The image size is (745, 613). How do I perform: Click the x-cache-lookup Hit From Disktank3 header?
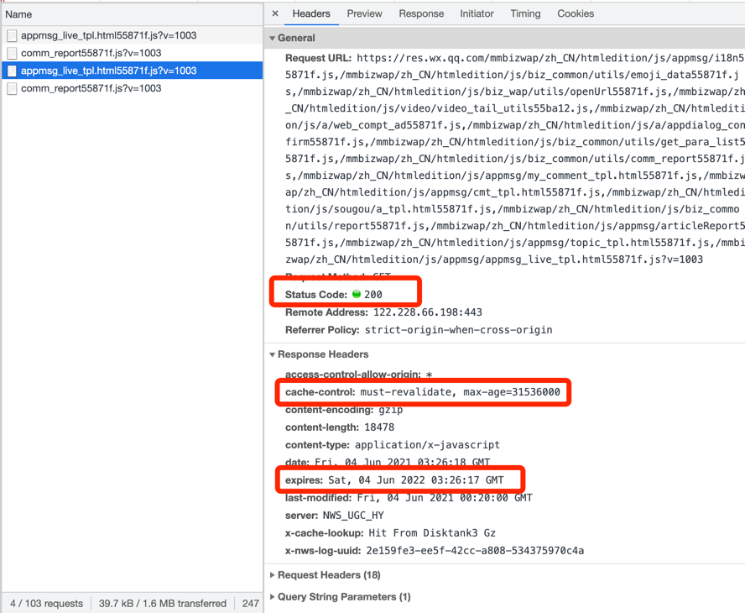[390, 532]
